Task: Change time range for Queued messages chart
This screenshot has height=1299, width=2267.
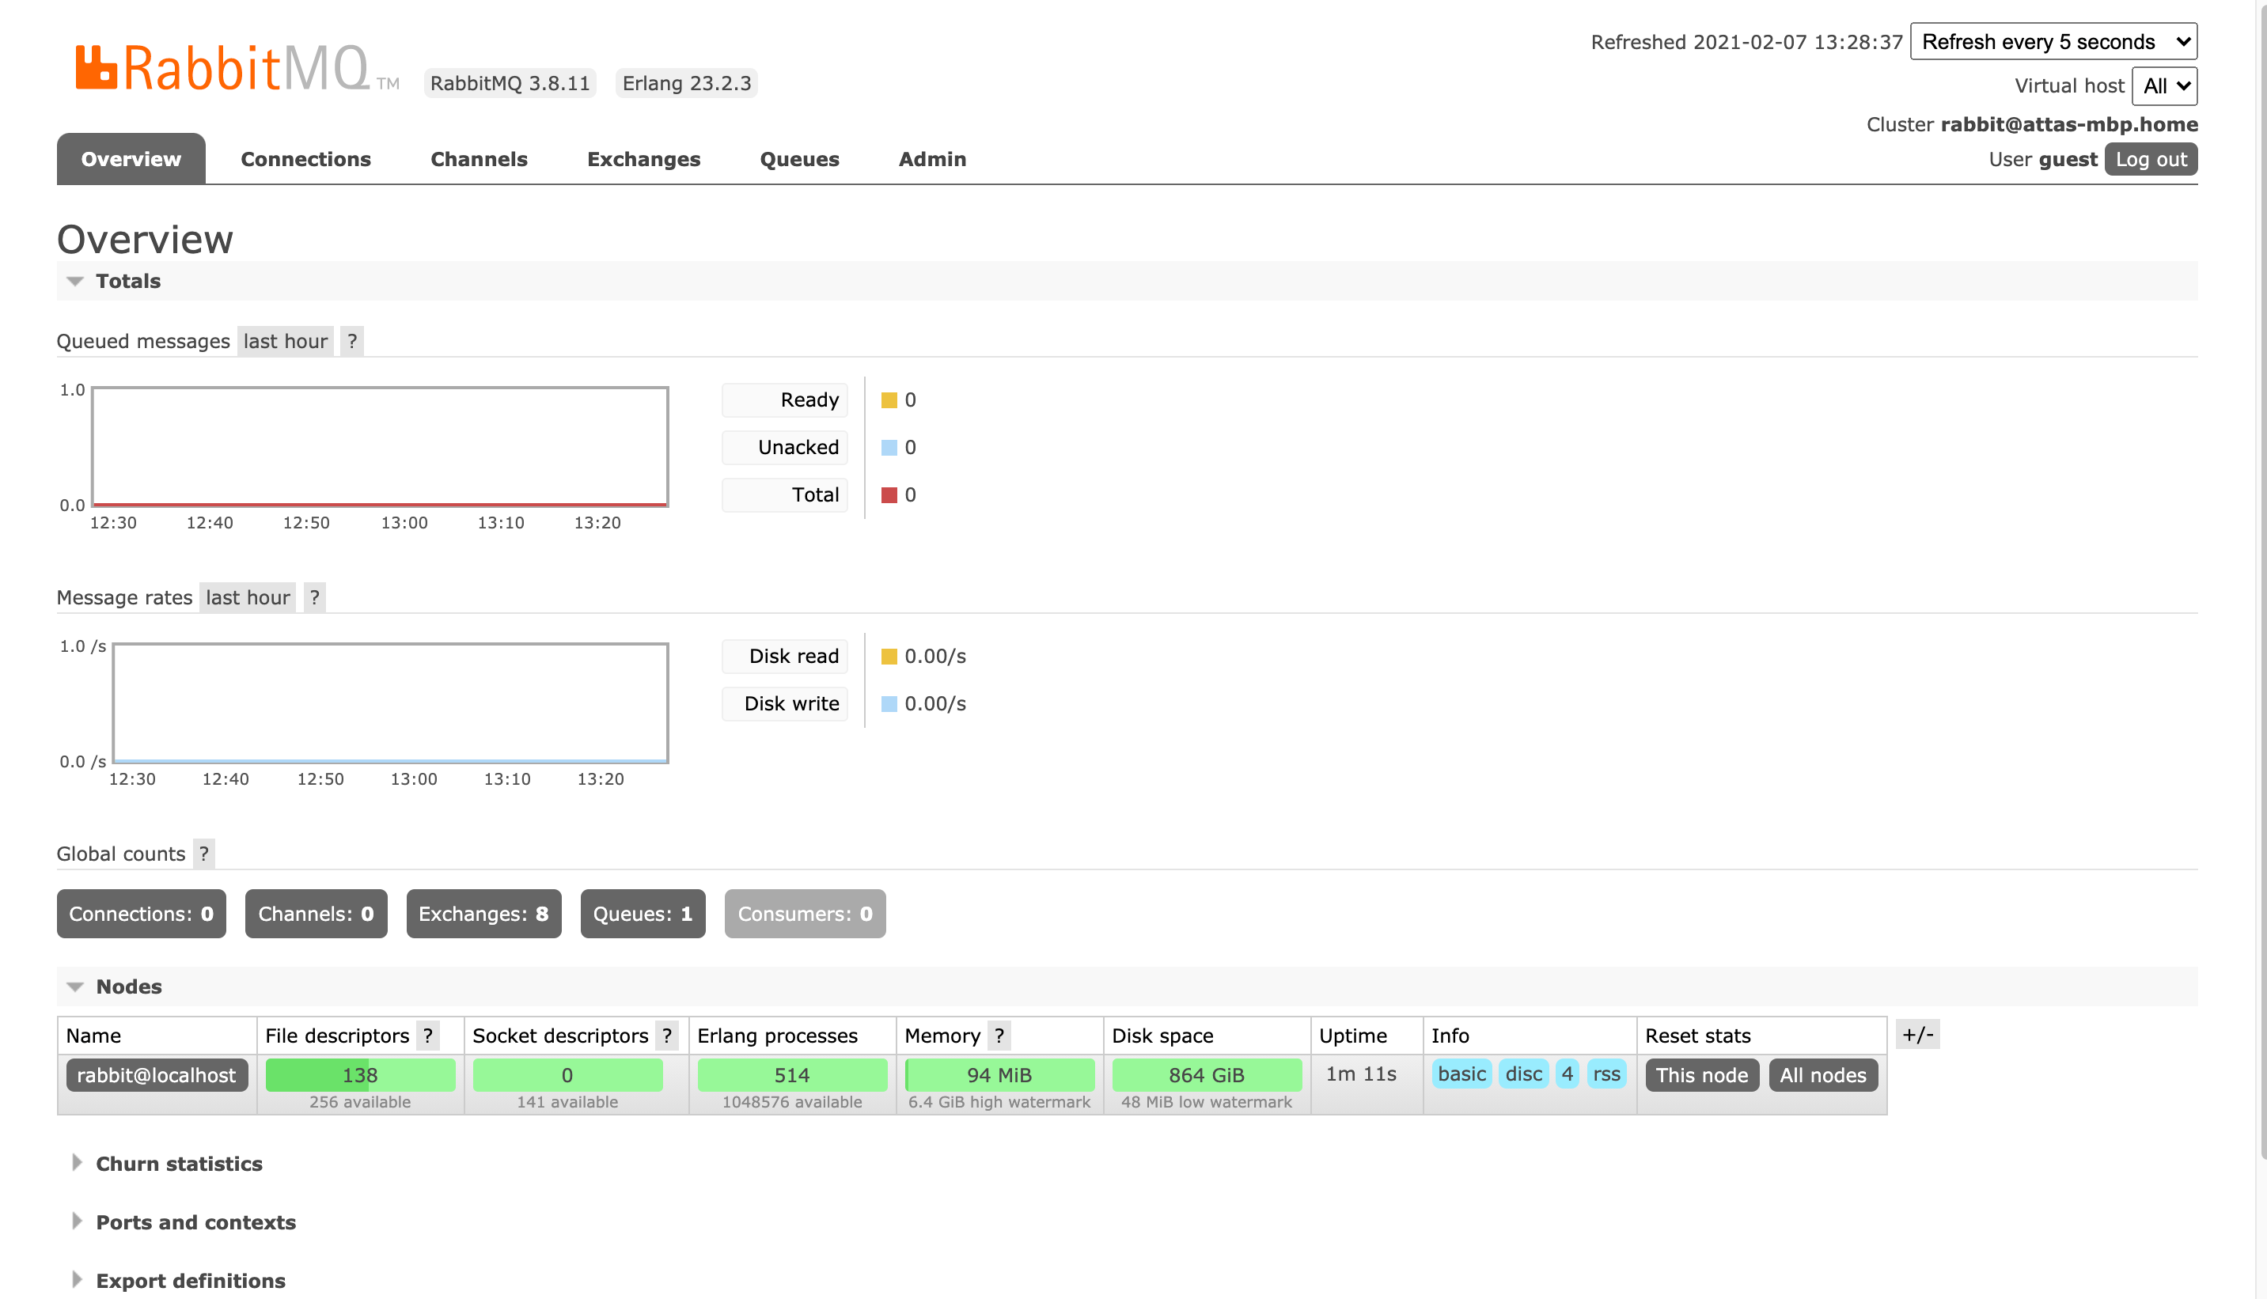Action: [285, 341]
